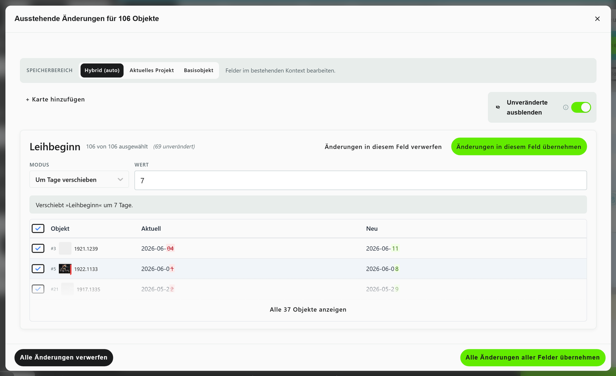Expand list via Alle 37 Objekte anzeigen
The width and height of the screenshot is (616, 376).
click(x=308, y=310)
